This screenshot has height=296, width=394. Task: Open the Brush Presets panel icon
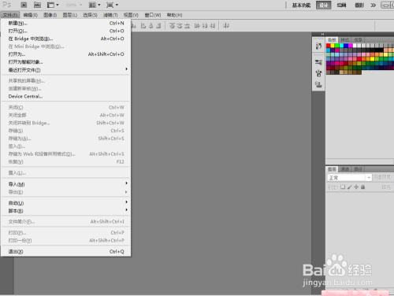[318, 62]
